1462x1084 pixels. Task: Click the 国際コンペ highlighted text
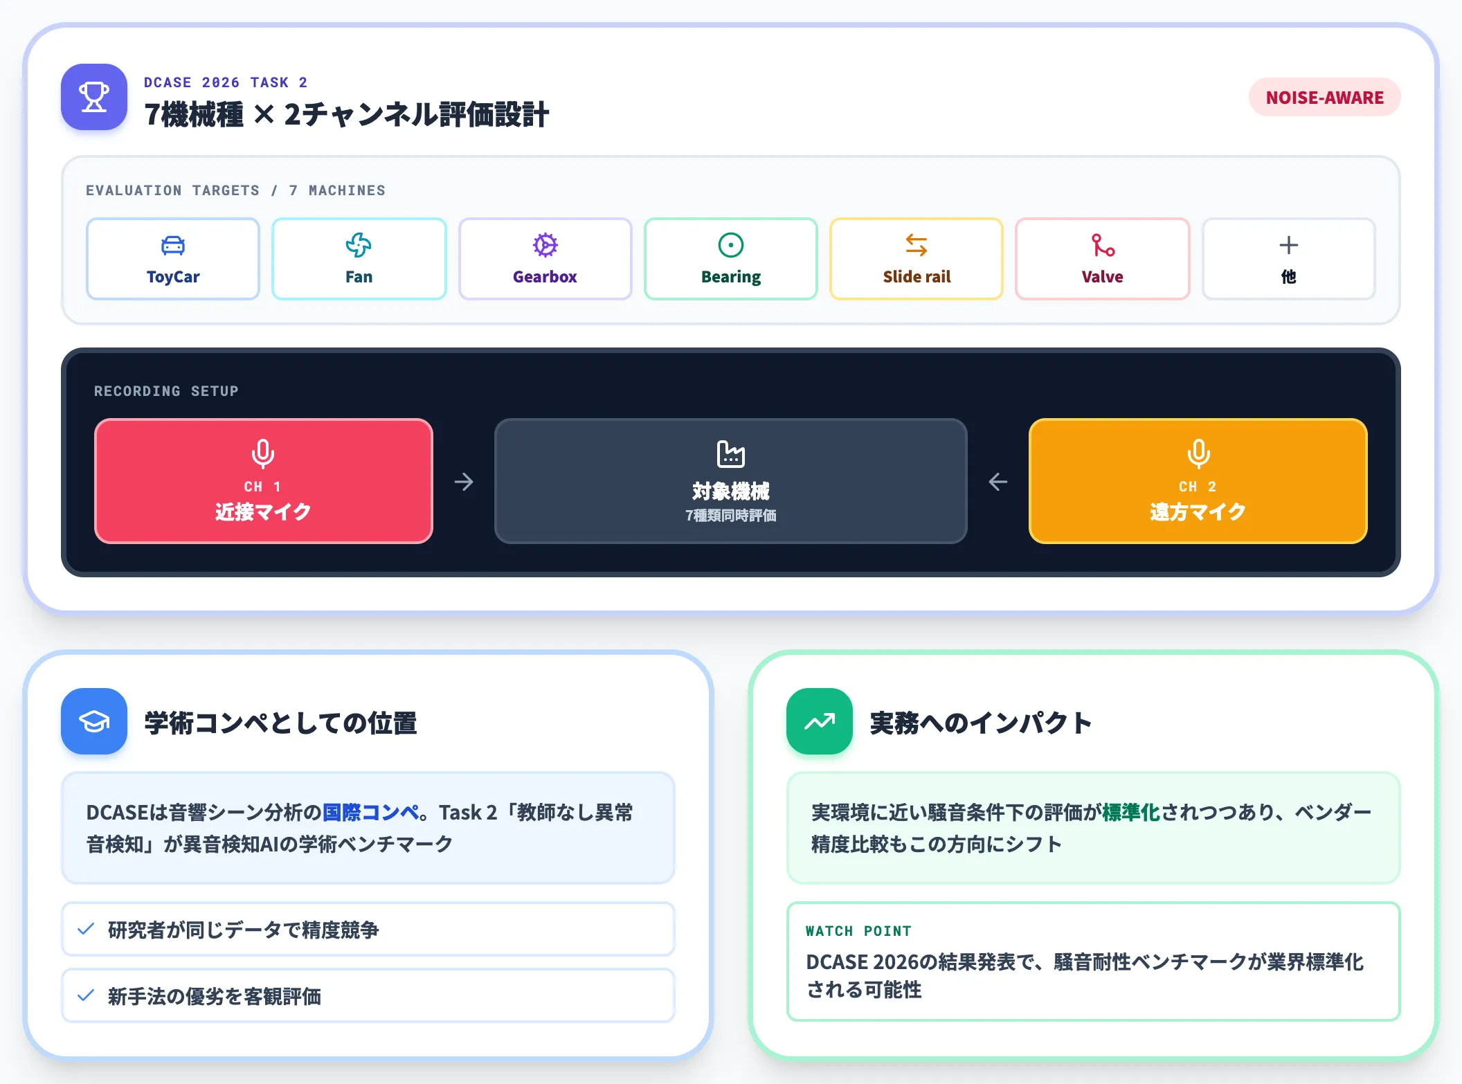(371, 812)
